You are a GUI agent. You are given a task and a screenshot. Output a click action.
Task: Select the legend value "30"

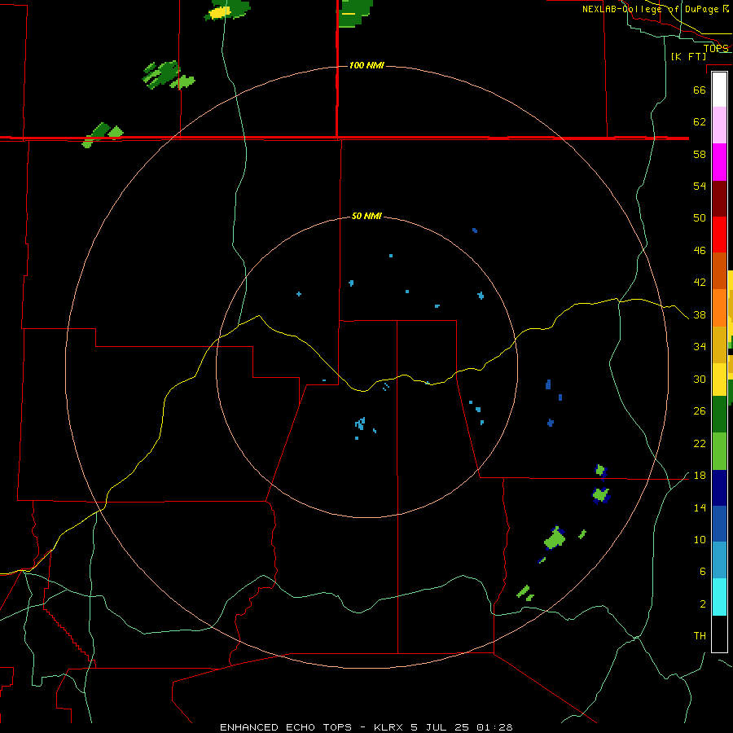pos(700,379)
